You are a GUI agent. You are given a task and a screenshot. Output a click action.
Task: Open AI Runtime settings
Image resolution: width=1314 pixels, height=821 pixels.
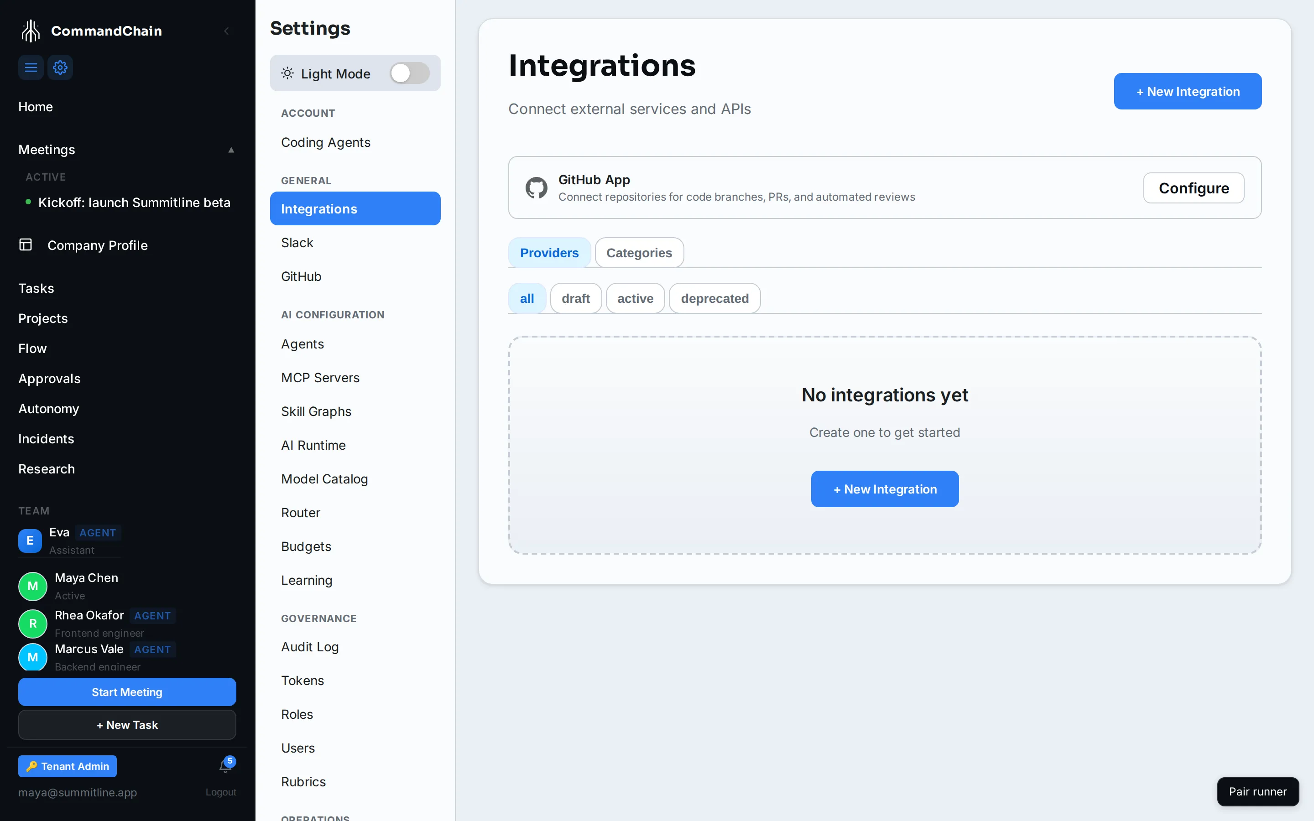pos(355,445)
